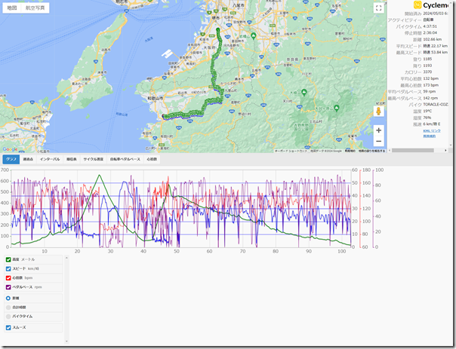Image resolution: width=456 pixels, height=349 pixels.
Task: Click the start date 2024/05/03 value
Action: 436,14
